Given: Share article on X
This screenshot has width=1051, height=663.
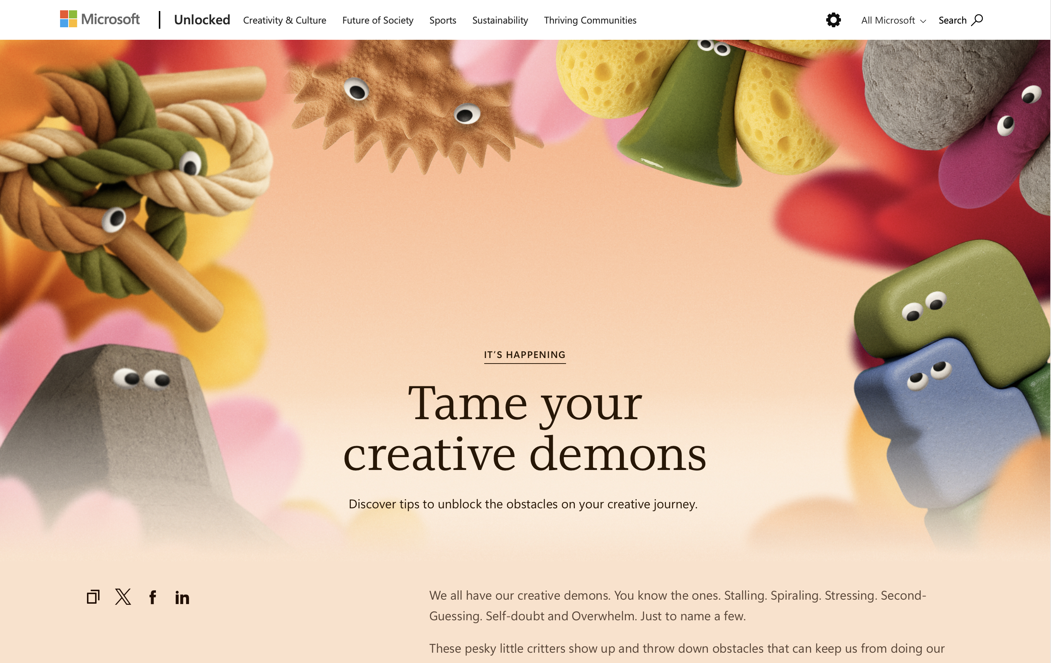Looking at the screenshot, I should [123, 597].
